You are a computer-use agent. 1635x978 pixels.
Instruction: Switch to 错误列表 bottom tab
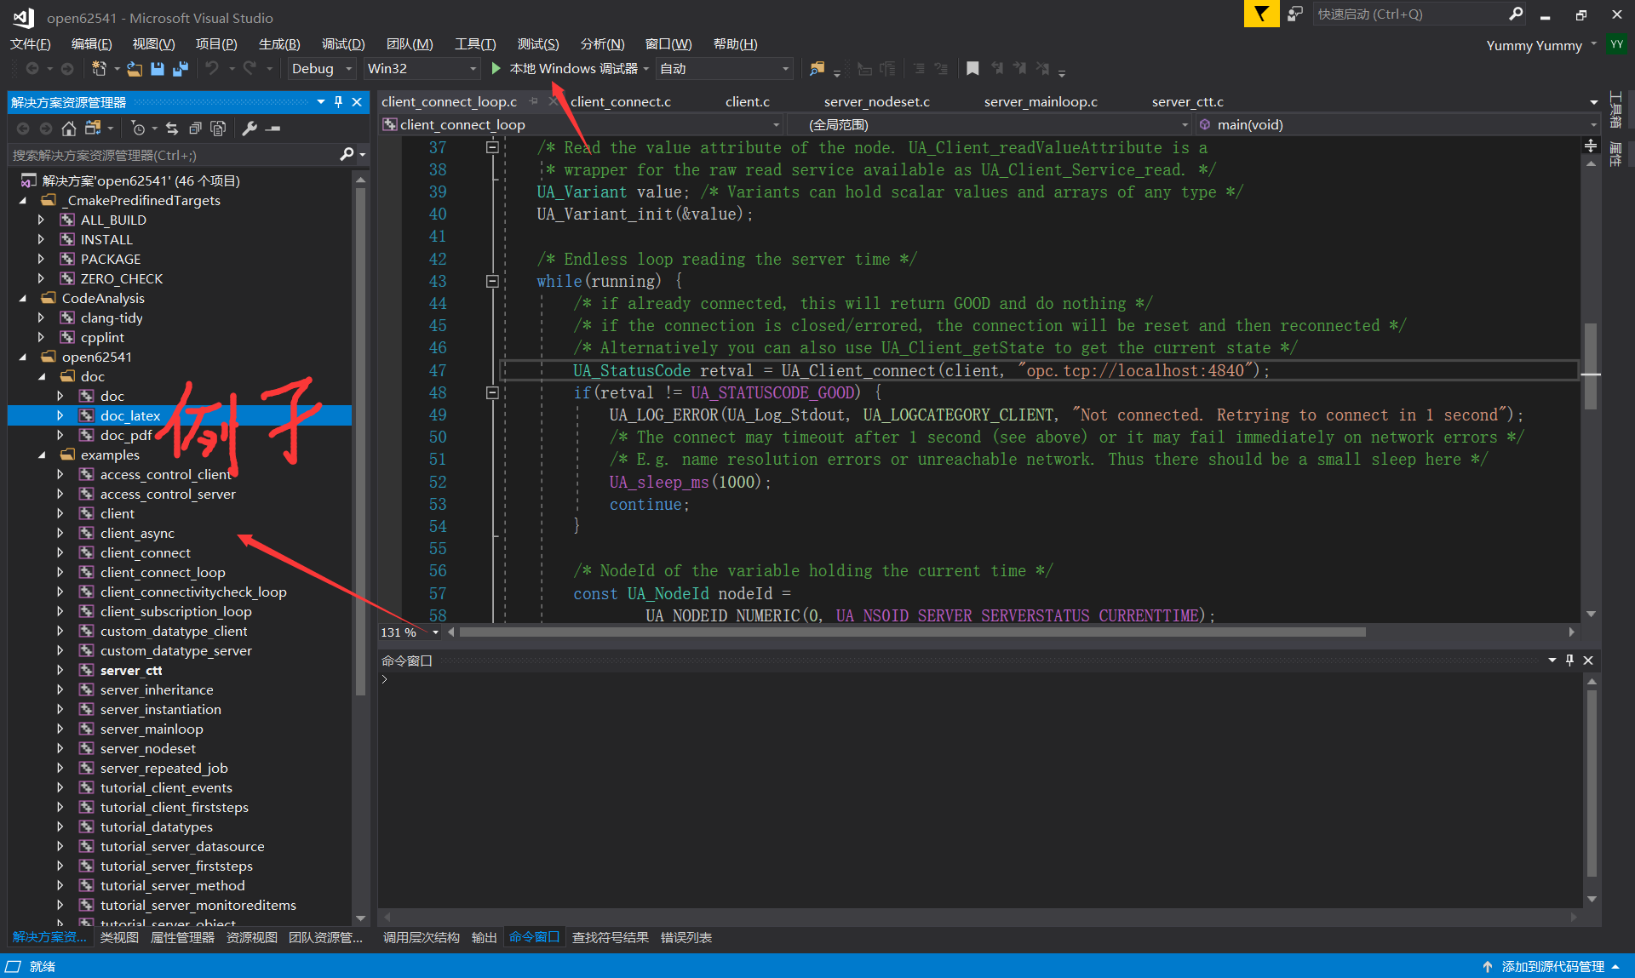686,938
